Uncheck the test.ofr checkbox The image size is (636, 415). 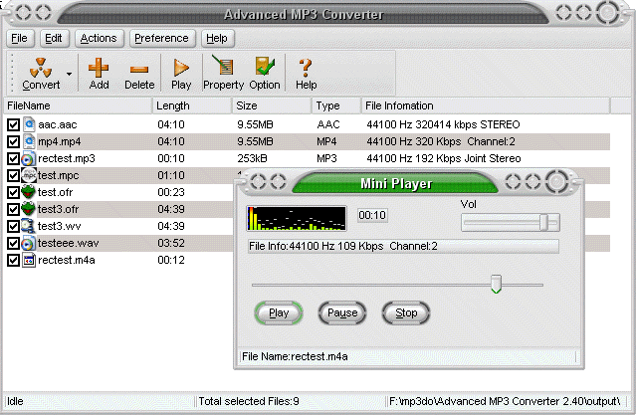(x=13, y=192)
